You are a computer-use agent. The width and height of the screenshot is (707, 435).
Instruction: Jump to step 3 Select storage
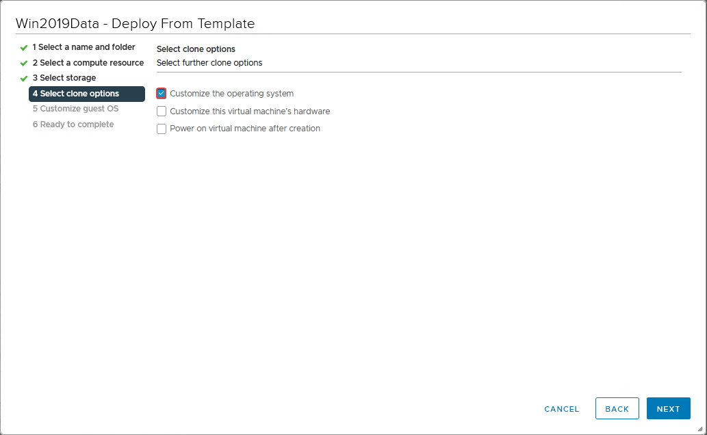(64, 78)
